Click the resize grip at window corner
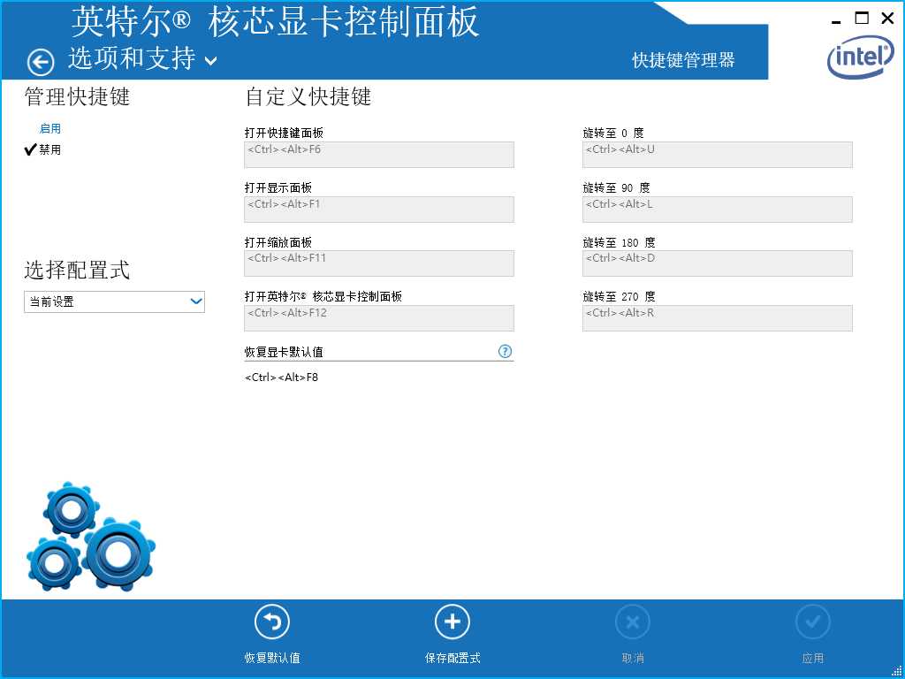The width and height of the screenshot is (905, 679). tap(897, 671)
